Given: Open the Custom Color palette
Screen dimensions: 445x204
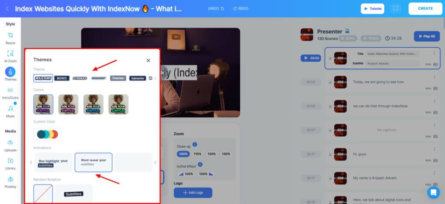Looking at the screenshot, I should click(x=47, y=134).
